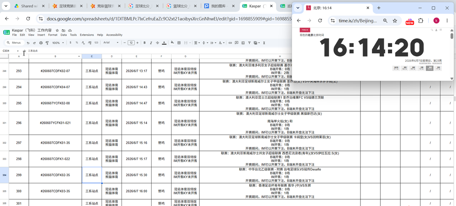
Task: Search the Menus box
Action: [x=15, y=43]
